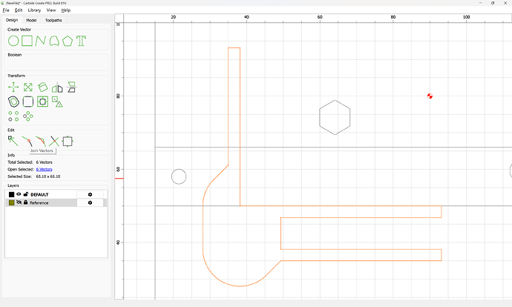Switch to the Model tab
The image size is (512, 307).
pyautogui.click(x=31, y=20)
